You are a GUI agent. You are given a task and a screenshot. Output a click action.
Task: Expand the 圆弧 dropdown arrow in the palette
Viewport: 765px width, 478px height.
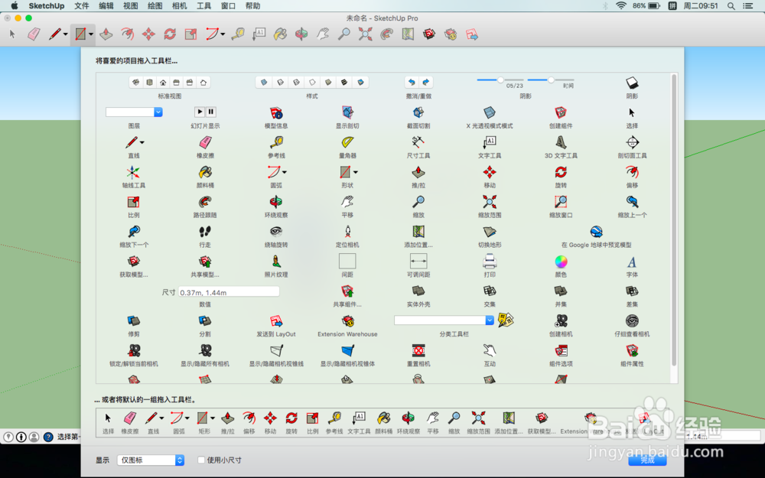pyautogui.click(x=285, y=172)
